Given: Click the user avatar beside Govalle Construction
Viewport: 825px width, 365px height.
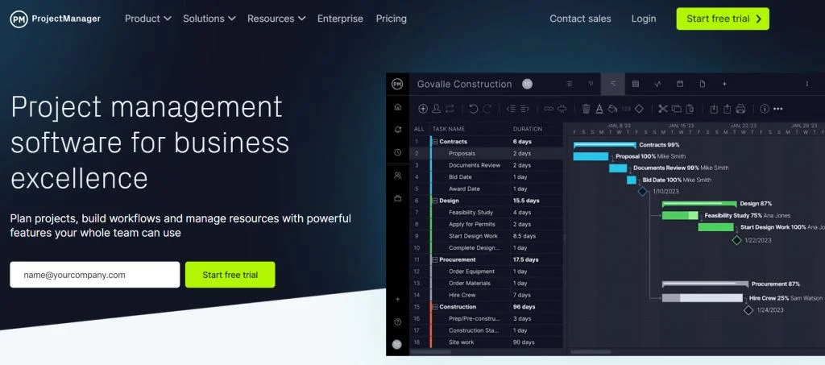Looking at the screenshot, I should [x=527, y=84].
